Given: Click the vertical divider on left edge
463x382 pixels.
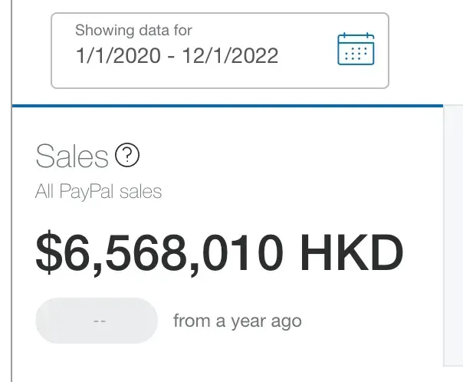Looking at the screenshot, I should click(x=11, y=191).
